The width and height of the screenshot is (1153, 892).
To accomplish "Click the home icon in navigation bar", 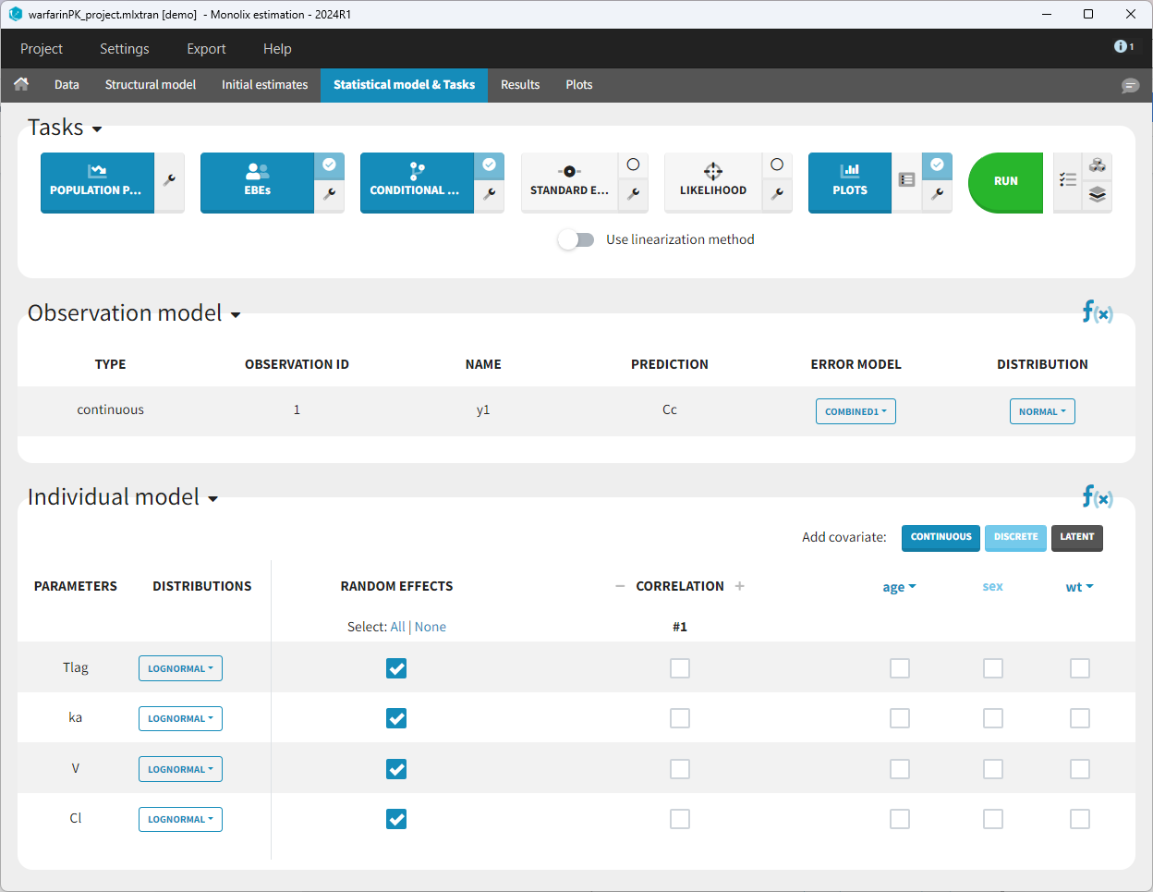I will [21, 84].
